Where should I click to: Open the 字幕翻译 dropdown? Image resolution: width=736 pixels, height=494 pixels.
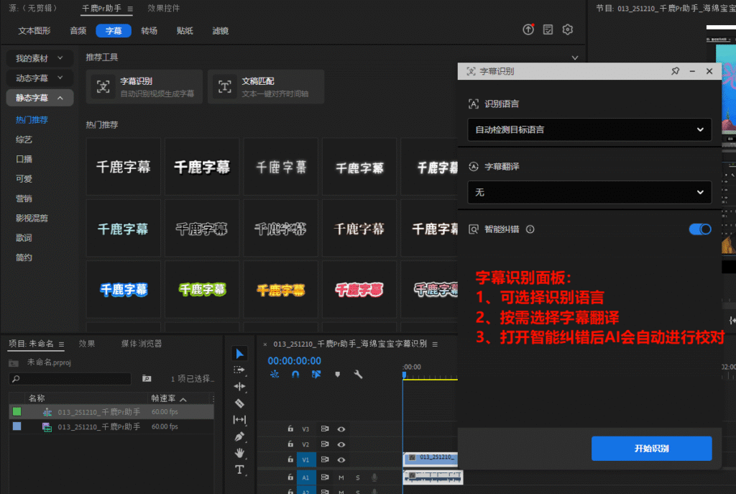click(x=589, y=193)
